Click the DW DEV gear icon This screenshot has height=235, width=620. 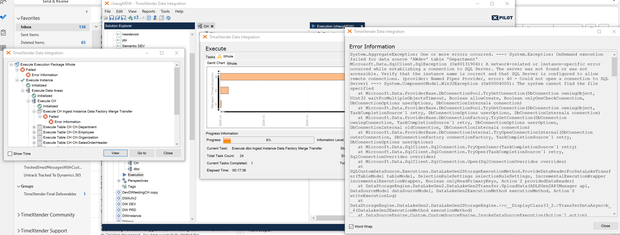pos(119,204)
